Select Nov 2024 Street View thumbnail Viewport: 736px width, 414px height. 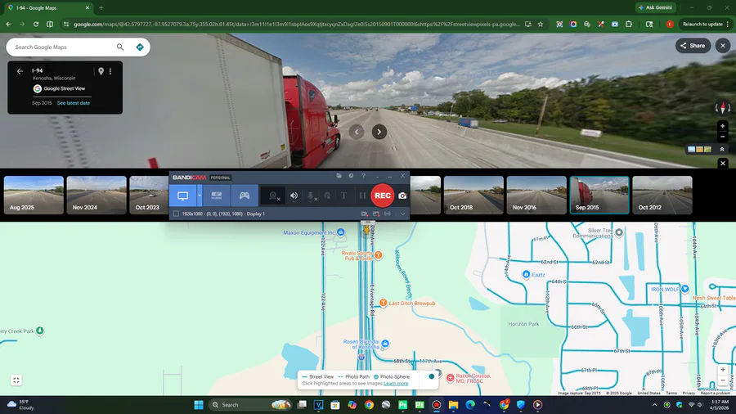(x=96, y=196)
